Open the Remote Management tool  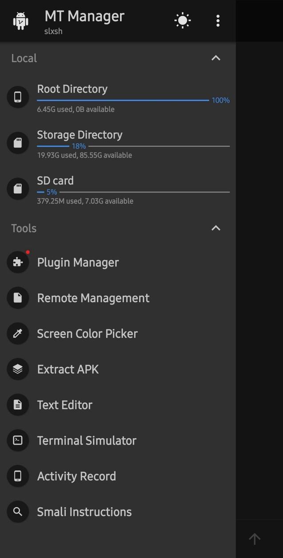click(x=93, y=298)
